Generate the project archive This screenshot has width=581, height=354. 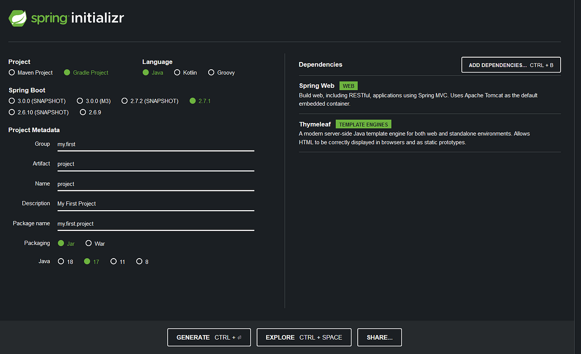pos(209,338)
